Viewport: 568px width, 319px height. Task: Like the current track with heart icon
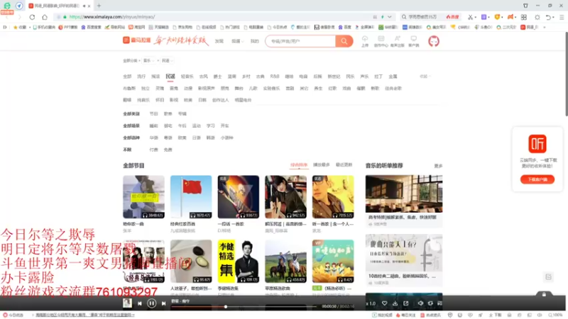(385, 303)
